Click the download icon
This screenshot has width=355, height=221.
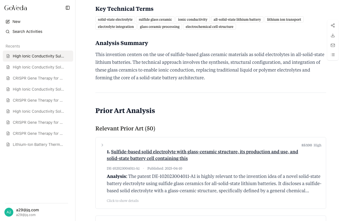point(333,35)
